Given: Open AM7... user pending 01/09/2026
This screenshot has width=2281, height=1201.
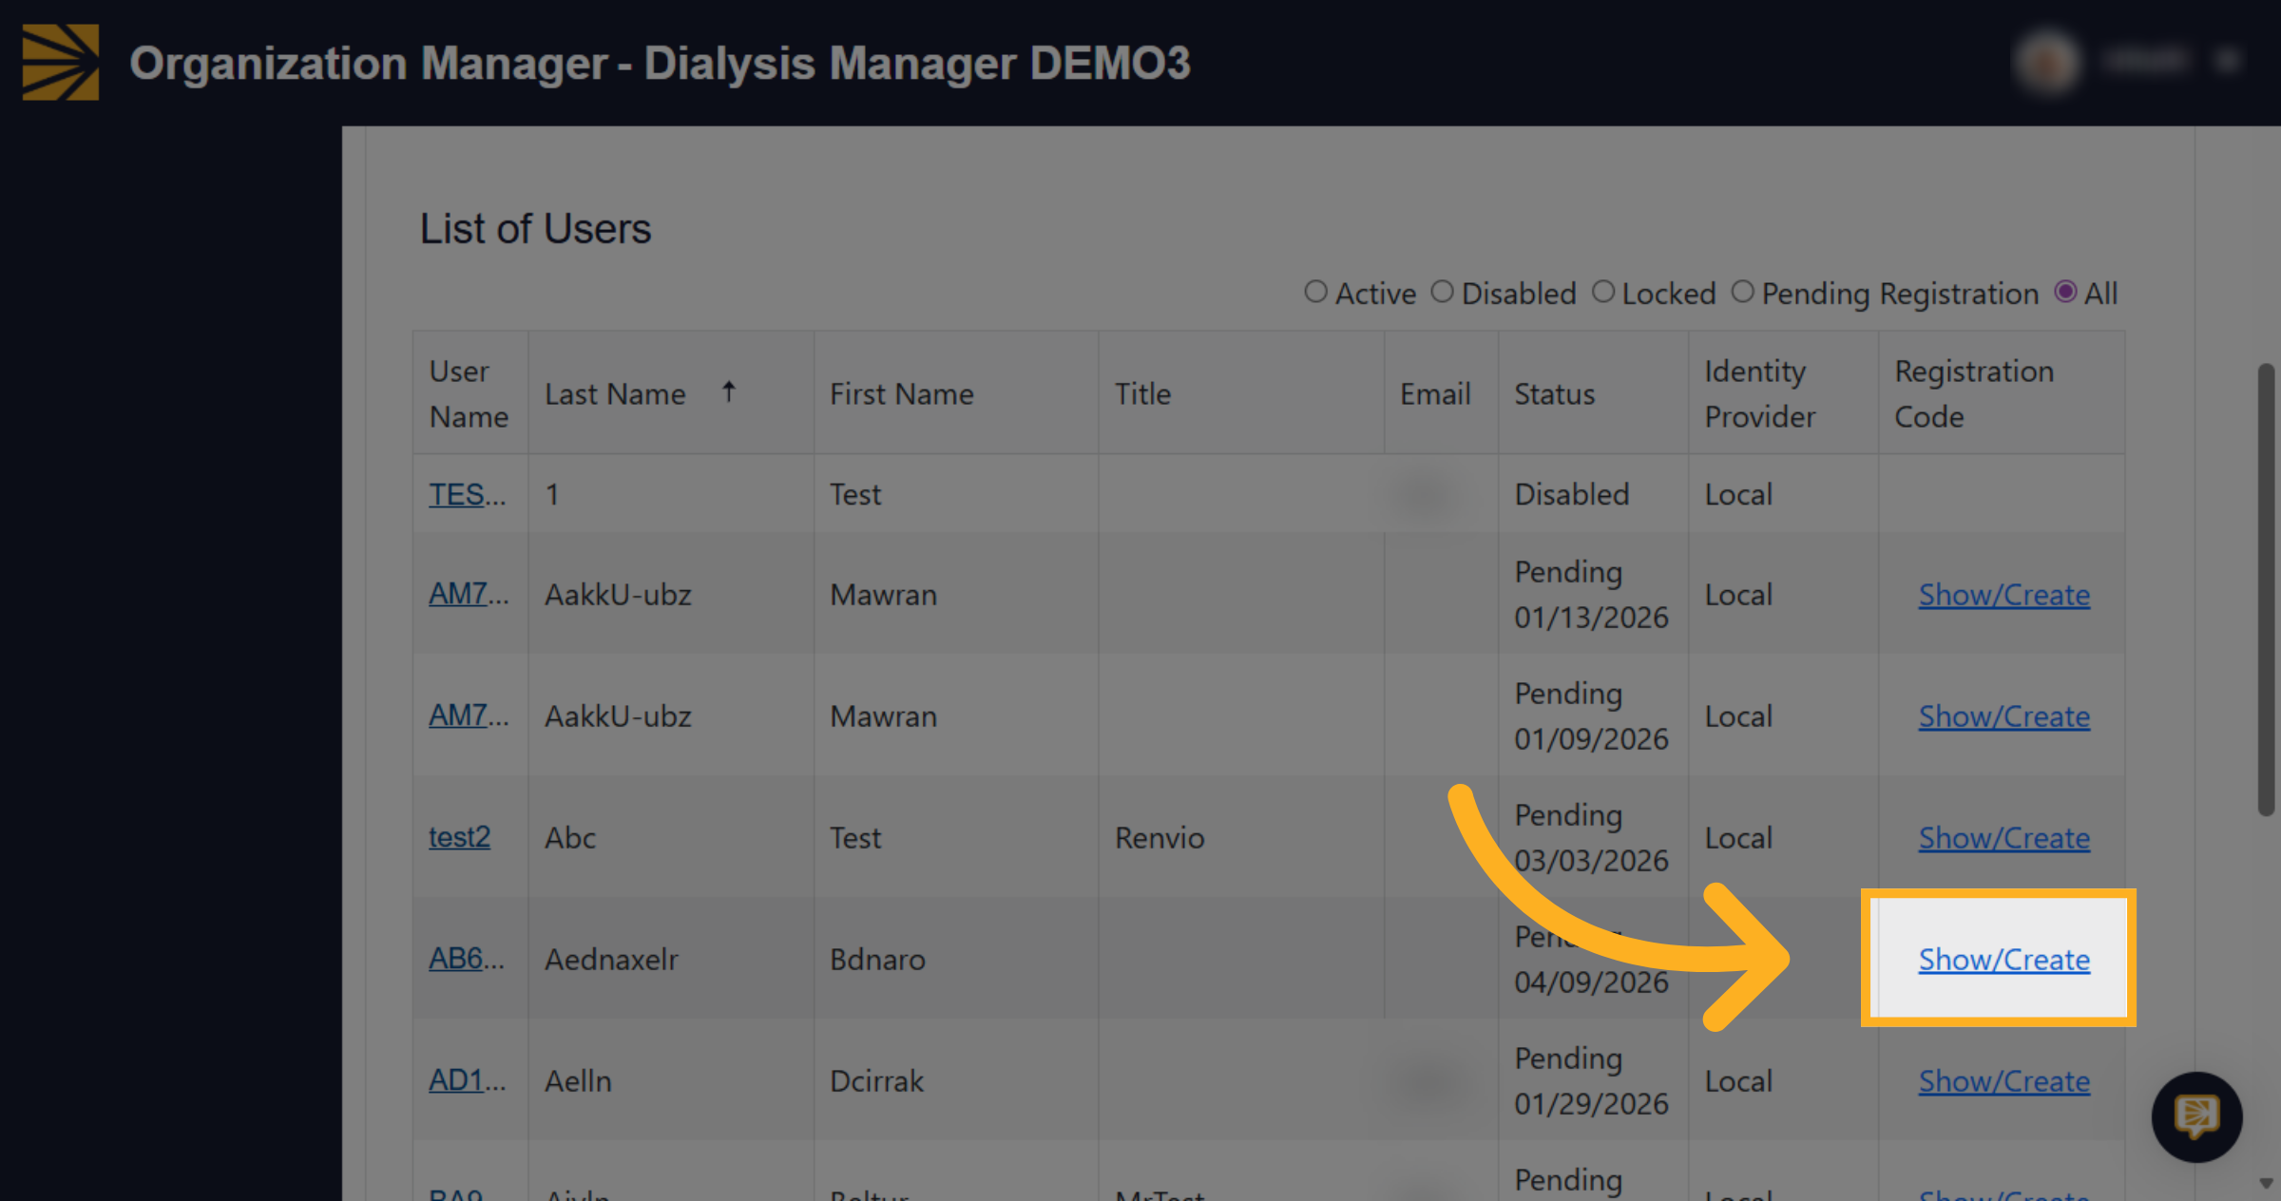Looking at the screenshot, I should point(469,715).
